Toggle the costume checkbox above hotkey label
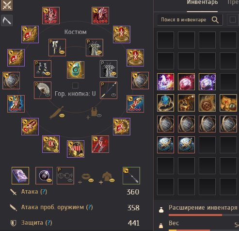Image resolution: width=239 pixels, height=231 pixels. (75, 85)
